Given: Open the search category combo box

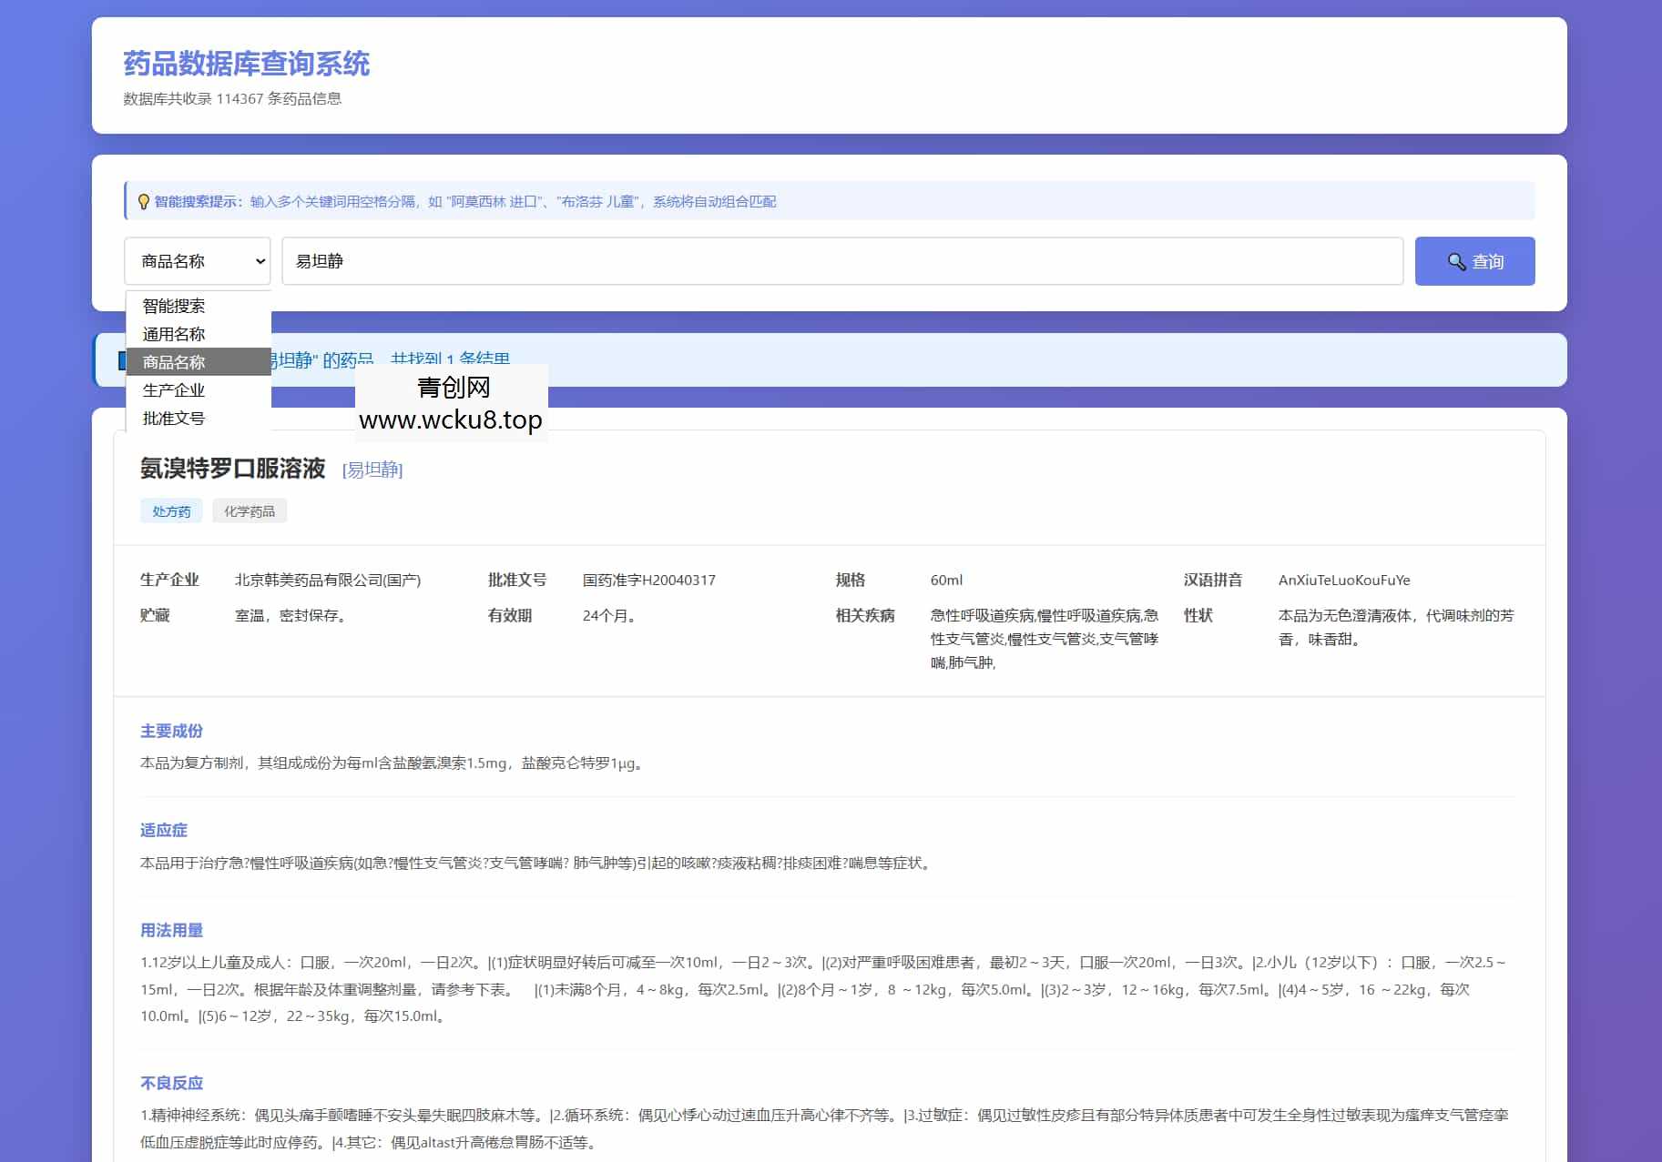Looking at the screenshot, I should pyautogui.click(x=197, y=261).
